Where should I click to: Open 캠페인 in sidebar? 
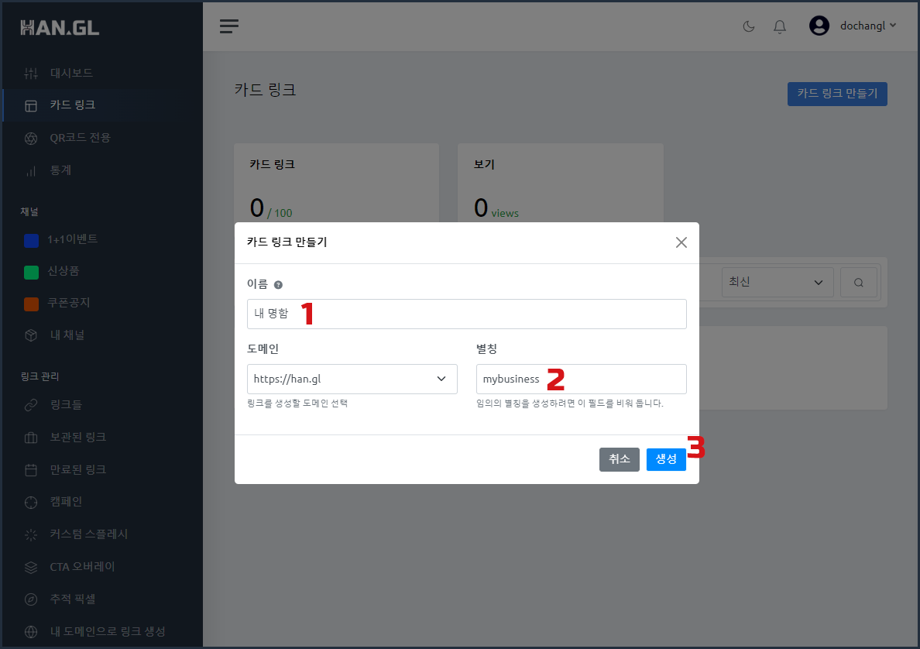(x=66, y=501)
